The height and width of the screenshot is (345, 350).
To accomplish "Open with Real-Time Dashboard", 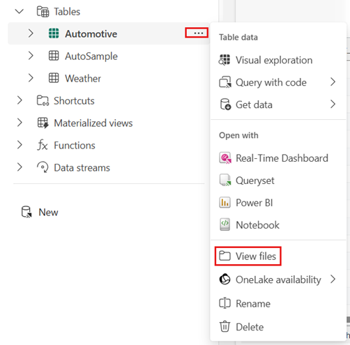I will [x=278, y=158].
